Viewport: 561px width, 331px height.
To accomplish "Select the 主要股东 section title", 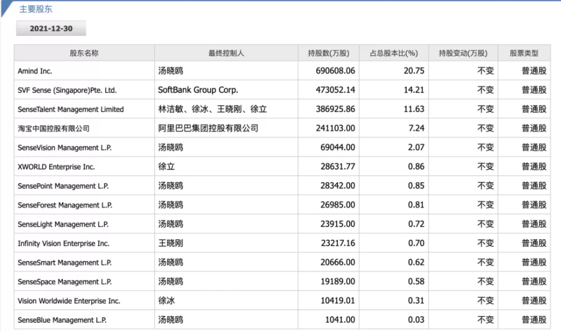I will point(36,9).
